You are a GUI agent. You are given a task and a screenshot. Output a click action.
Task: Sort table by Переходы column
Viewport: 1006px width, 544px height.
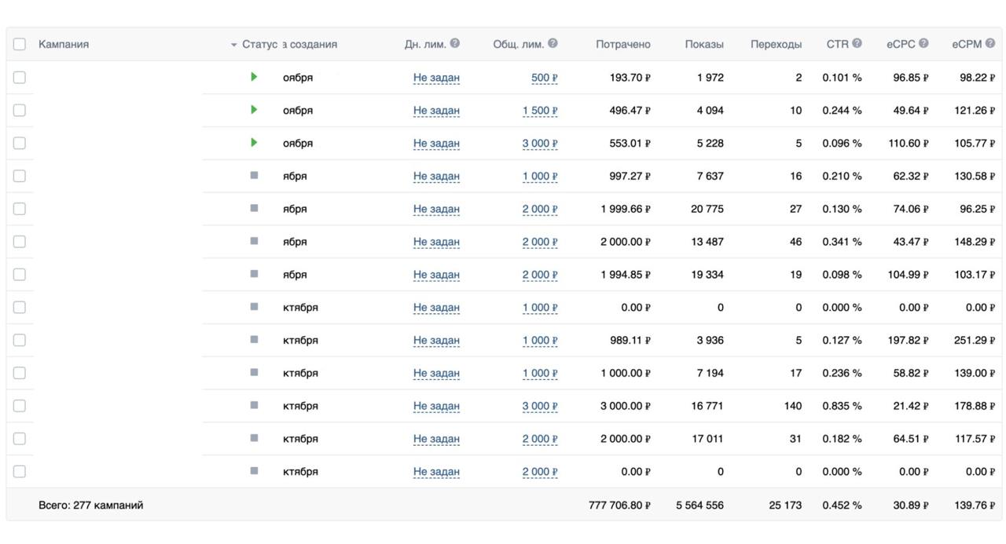776,45
